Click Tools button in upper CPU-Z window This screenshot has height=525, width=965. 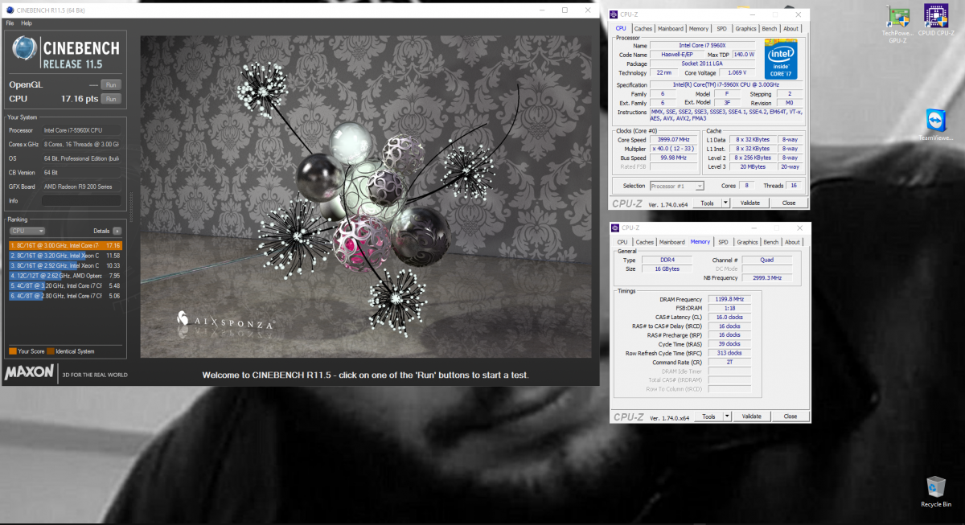coord(707,203)
